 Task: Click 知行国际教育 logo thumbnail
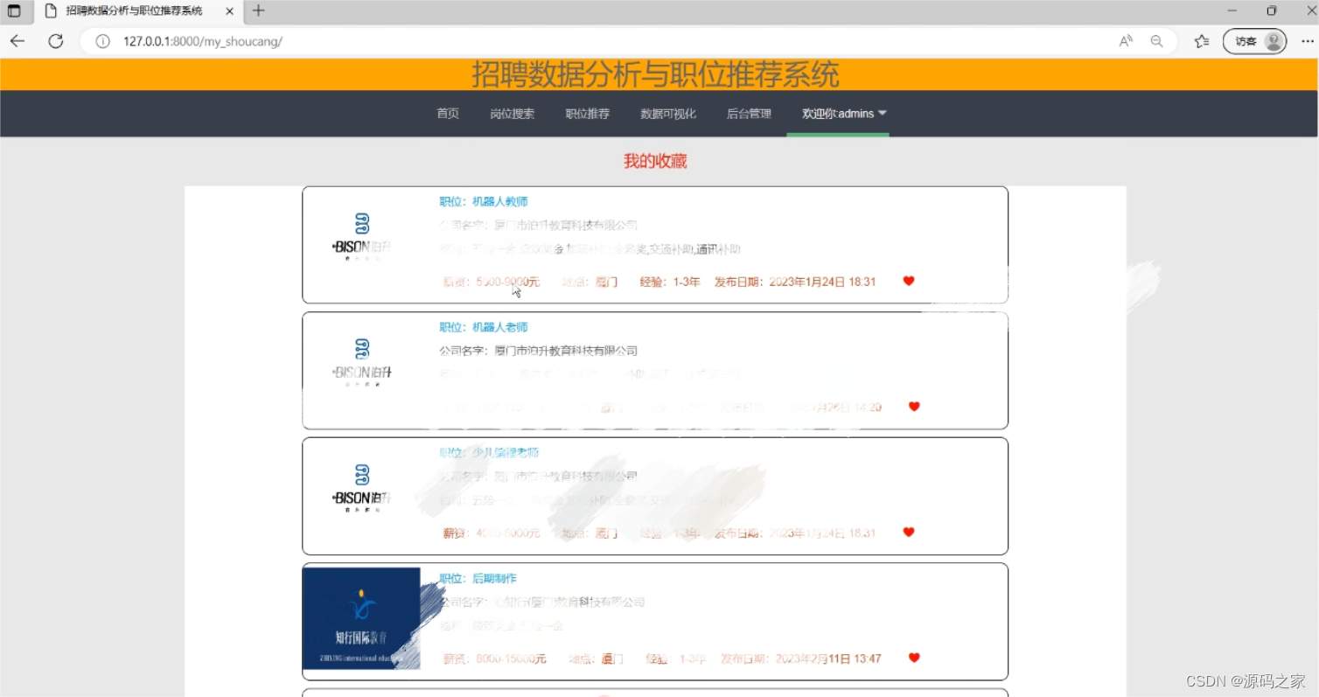point(361,618)
